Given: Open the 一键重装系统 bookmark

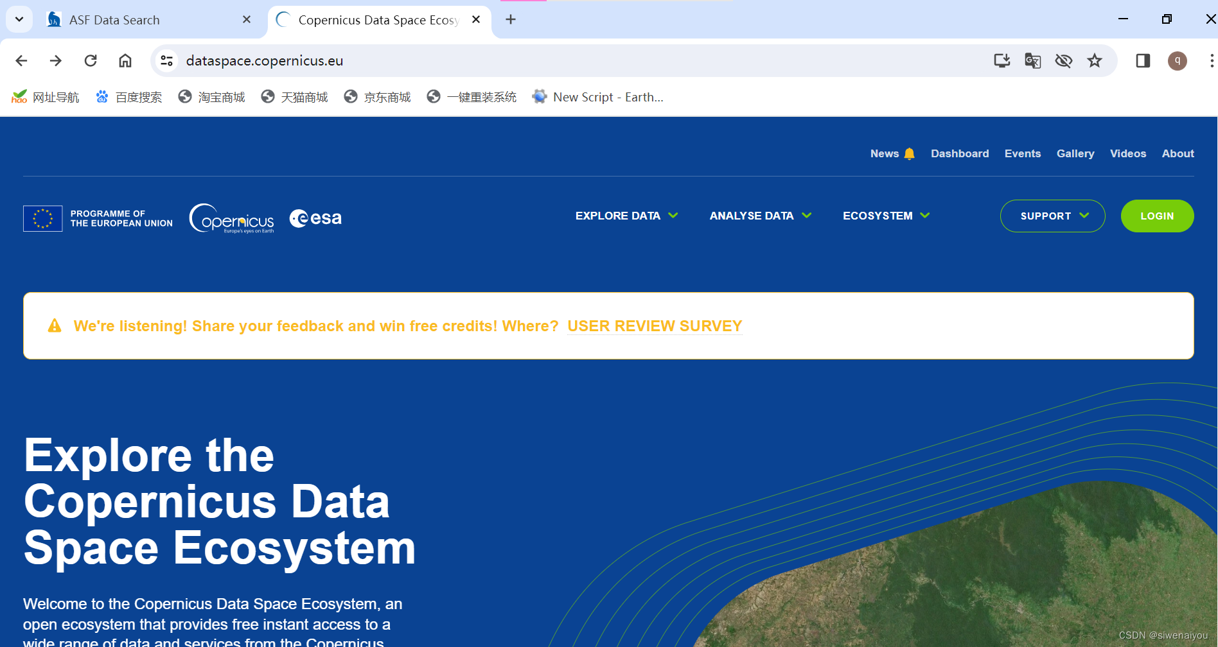Looking at the screenshot, I should tap(472, 97).
